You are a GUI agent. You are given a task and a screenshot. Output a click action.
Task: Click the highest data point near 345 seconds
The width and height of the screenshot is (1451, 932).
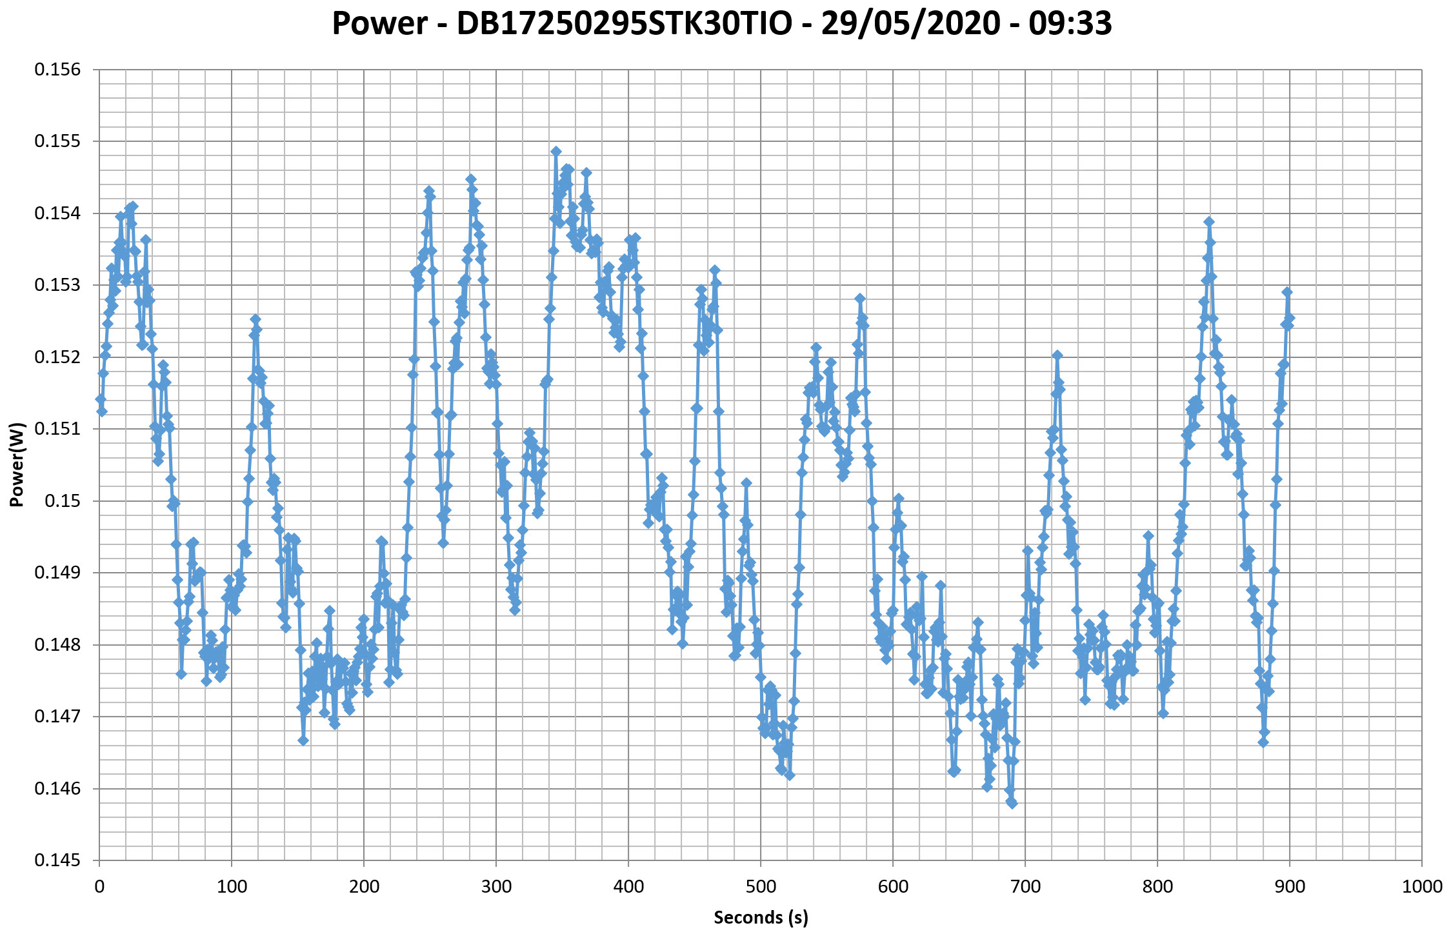click(556, 152)
